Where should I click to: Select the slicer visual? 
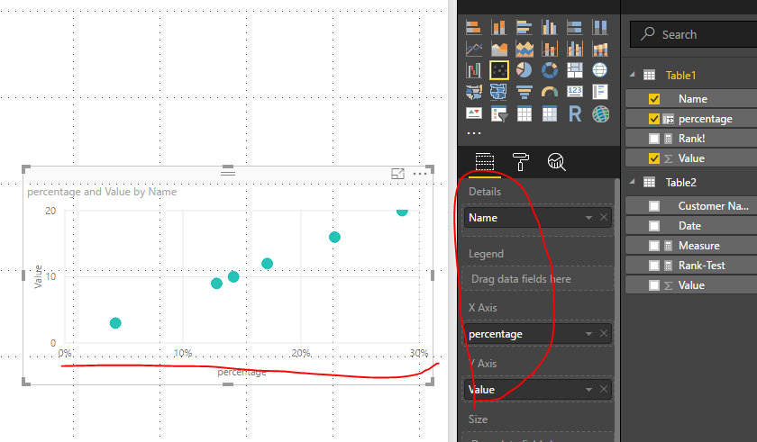[x=498, y=114]
